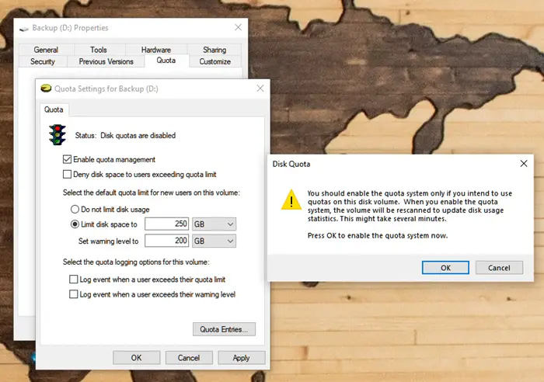Select the Quota tab in Quota Settings window
This screenshot has height=382, width=544.
tap(54, 109)
